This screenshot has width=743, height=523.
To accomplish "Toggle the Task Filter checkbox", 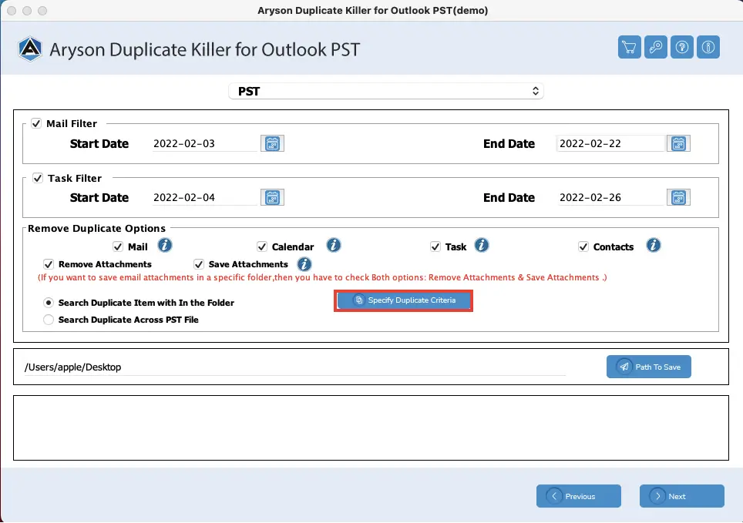I will pos(38,178).
